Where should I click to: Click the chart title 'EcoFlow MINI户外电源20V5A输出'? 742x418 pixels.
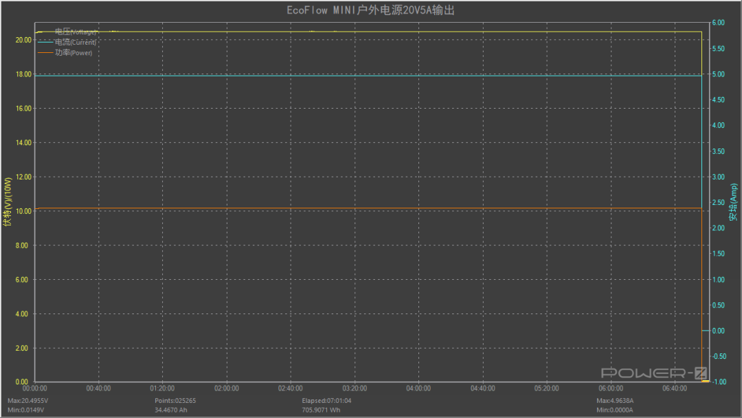click(x=370, y=10)
